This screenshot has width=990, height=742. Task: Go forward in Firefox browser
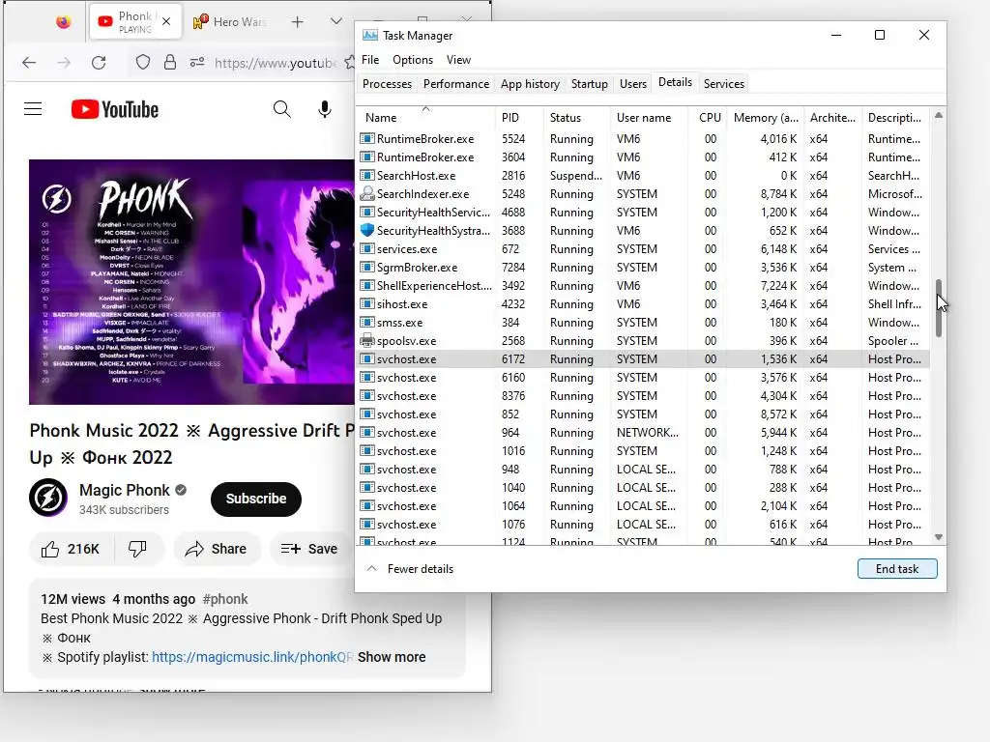(64, 63)
